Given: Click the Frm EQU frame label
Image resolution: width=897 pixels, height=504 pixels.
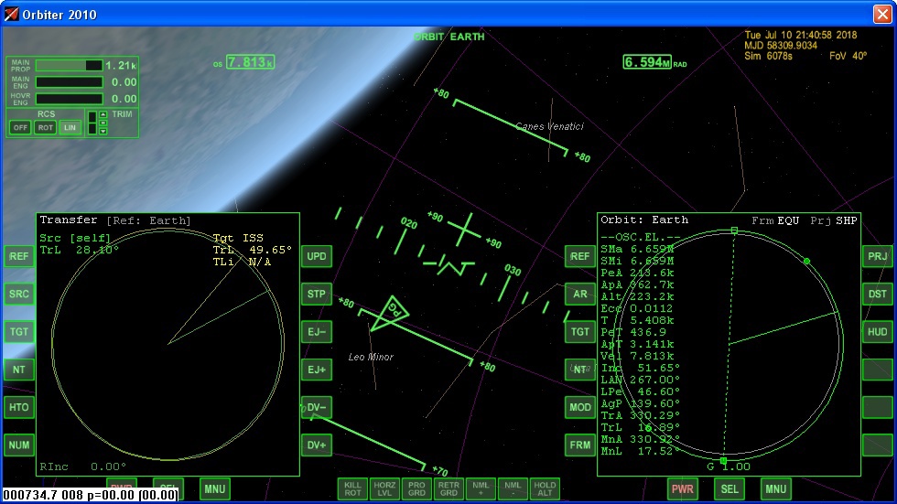Looking at the screenshot, I should [775, 220].
